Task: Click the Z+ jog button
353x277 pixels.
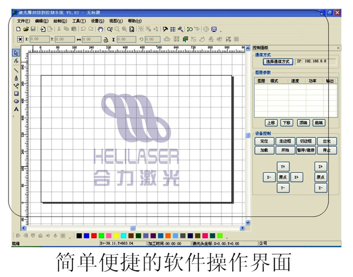Action: click(321, 167)
